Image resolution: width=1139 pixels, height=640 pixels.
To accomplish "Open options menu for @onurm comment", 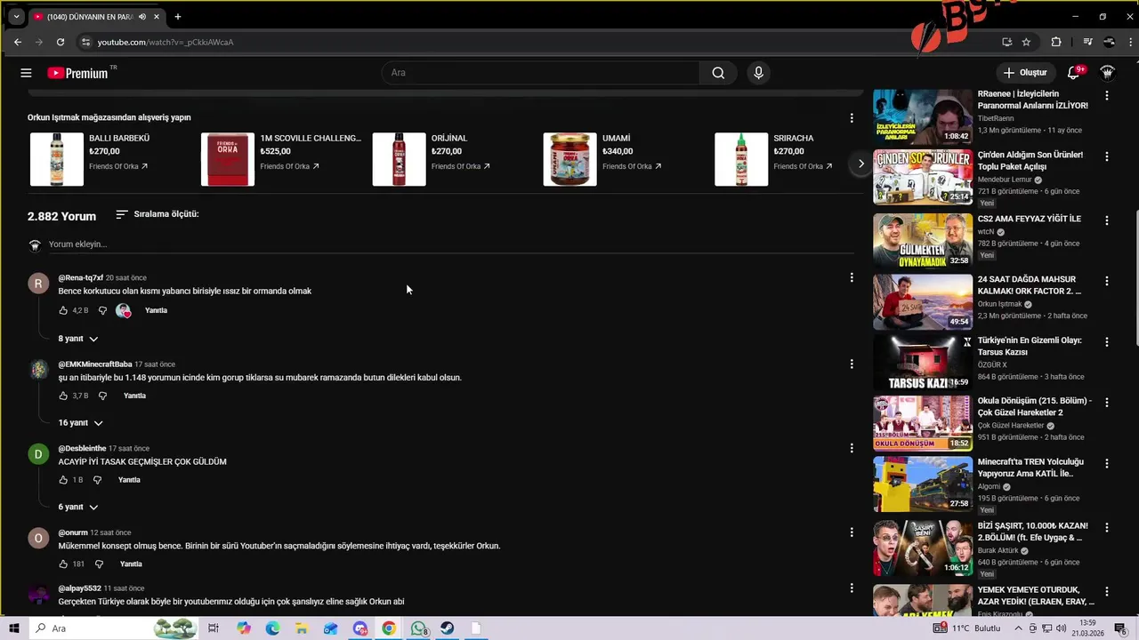I will tap(852, 532).
